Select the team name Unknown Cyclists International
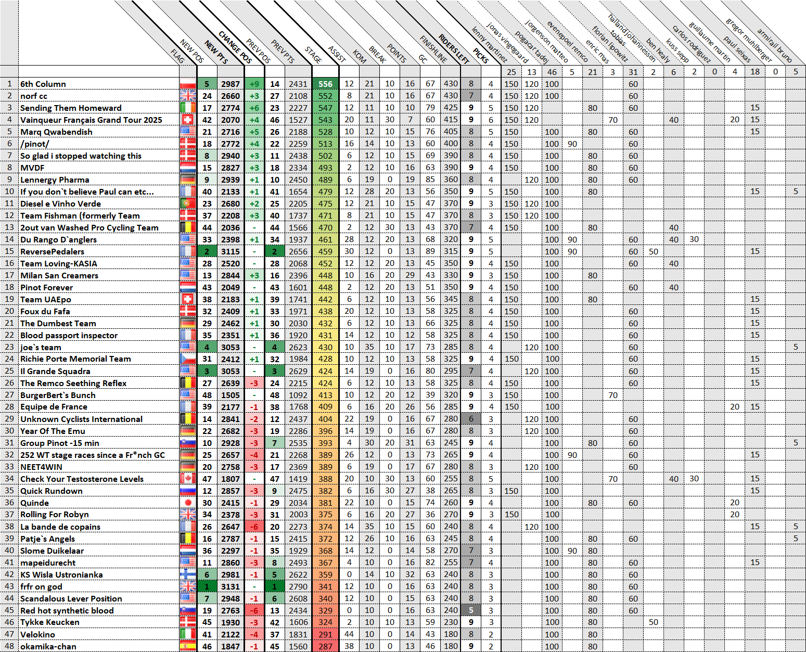Screen dimensions: 806x652 coord(81,419)
